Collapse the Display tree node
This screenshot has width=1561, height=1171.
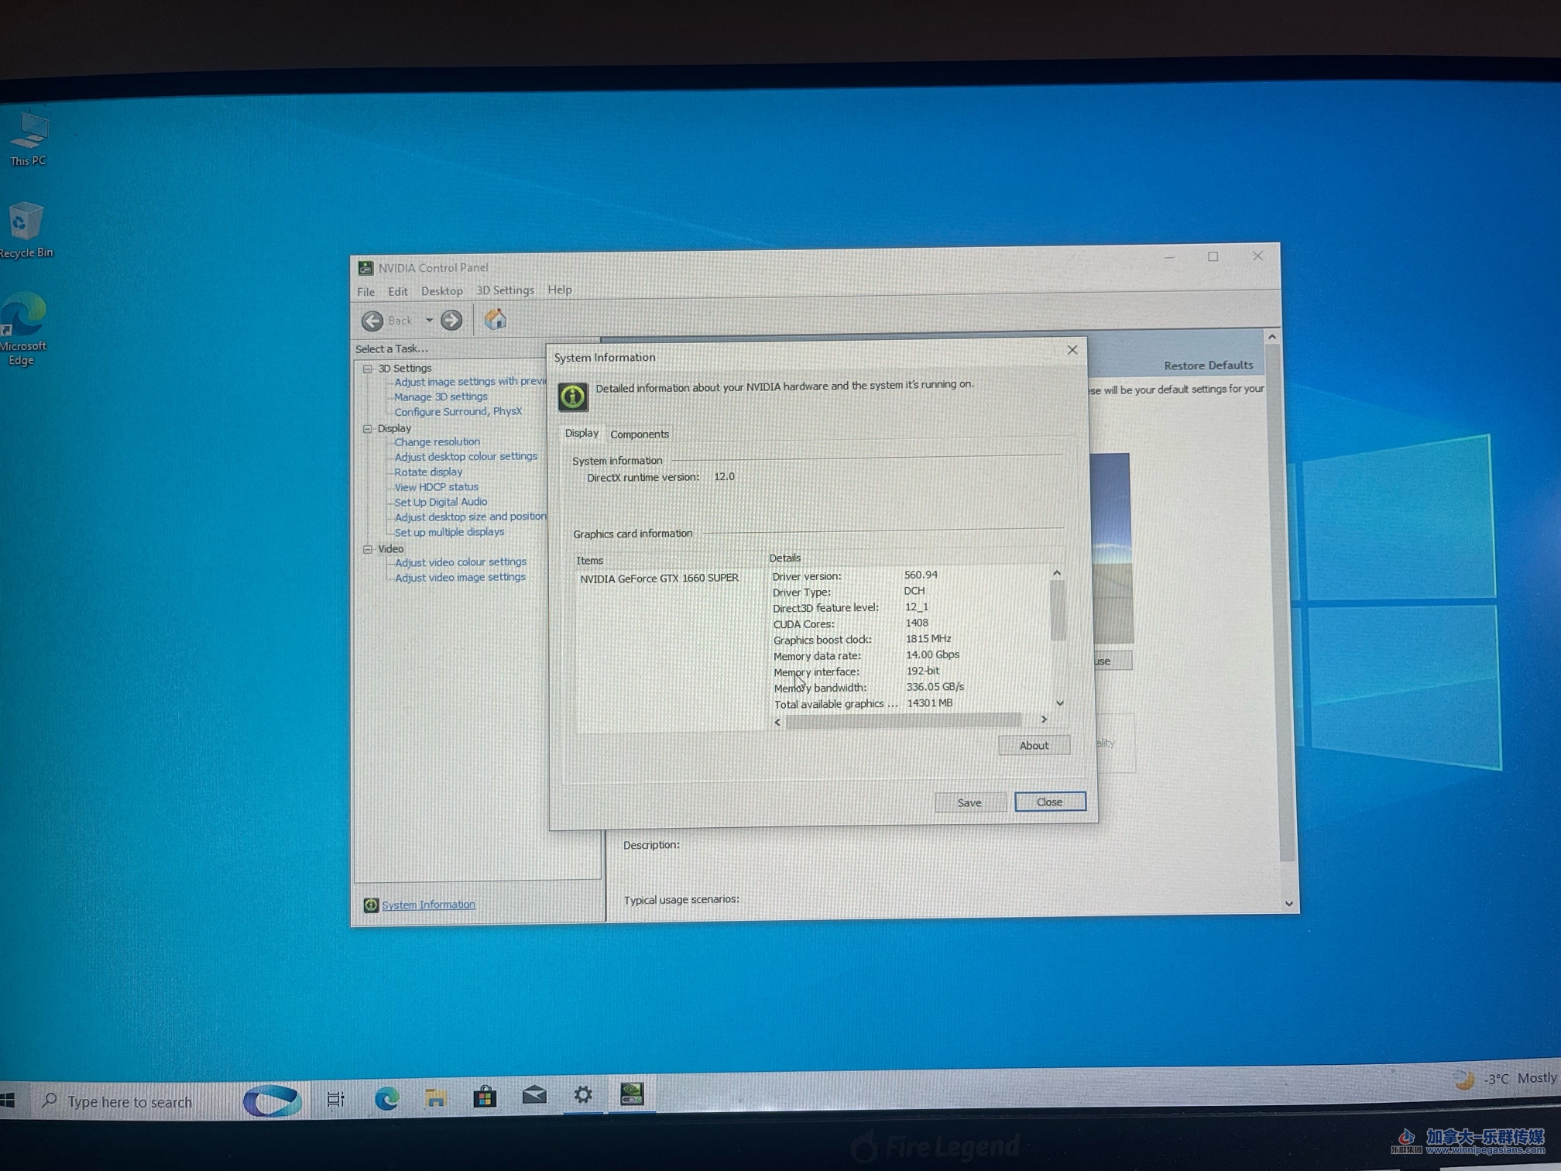coord(369,428)
